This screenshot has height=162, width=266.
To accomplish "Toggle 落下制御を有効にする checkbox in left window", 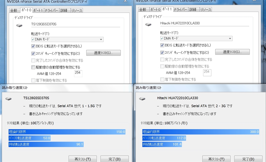I will click(x=33, y=80).
